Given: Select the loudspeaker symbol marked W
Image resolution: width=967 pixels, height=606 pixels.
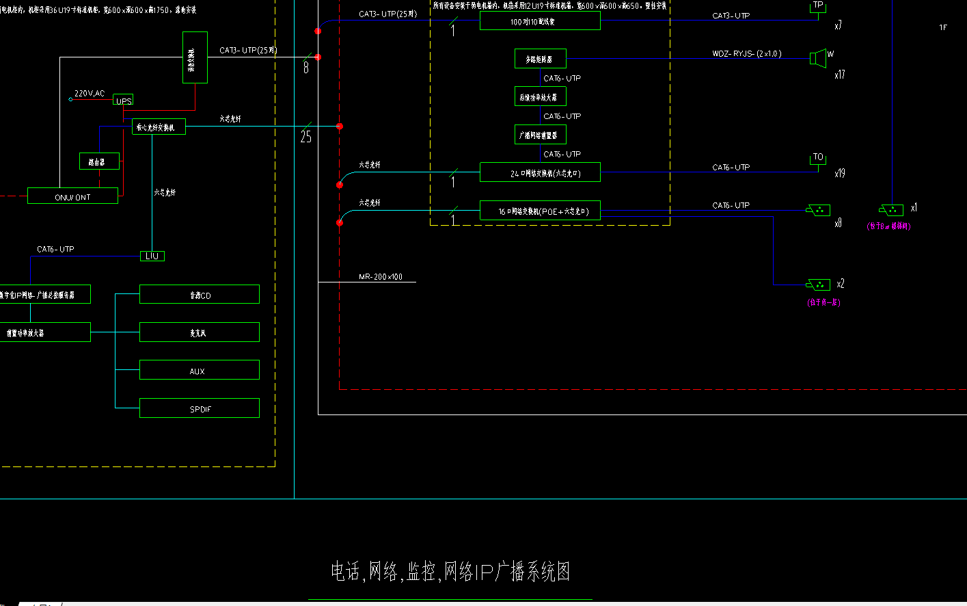Looking at the screenshot, I should pos(818,59).
